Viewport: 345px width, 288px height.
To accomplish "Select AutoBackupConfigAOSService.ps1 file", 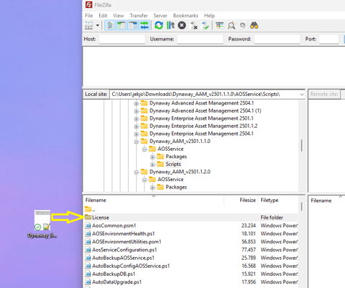I will click(x=191, y=266).
